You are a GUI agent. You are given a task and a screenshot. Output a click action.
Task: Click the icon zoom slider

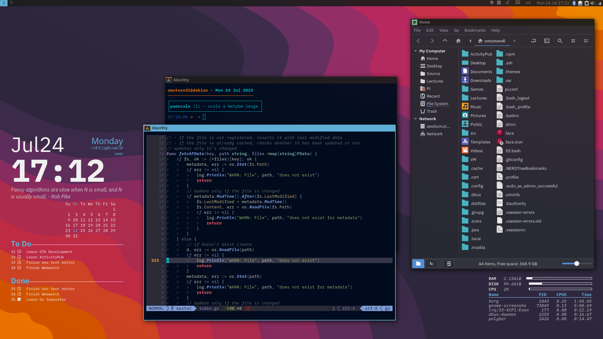click(x=577, y=264)
